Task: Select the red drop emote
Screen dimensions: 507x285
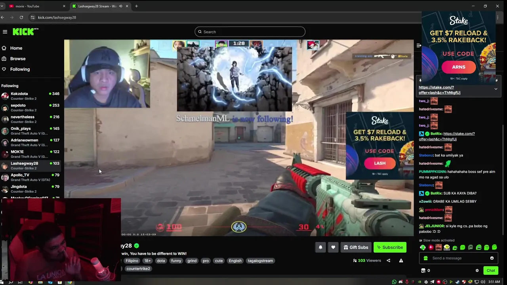Action: click(431, 247)
